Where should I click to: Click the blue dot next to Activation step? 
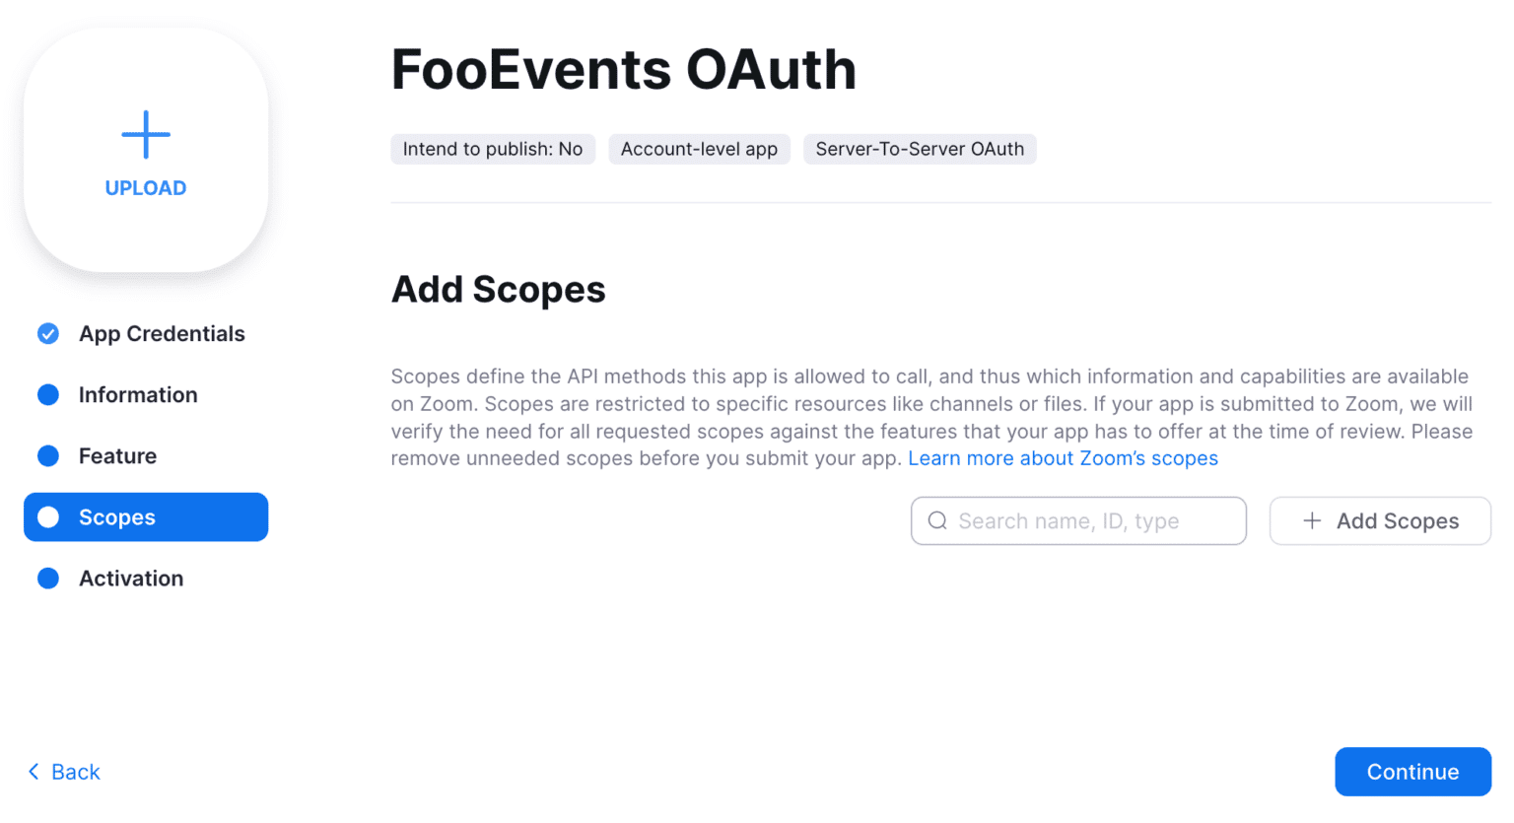(47, 578)
